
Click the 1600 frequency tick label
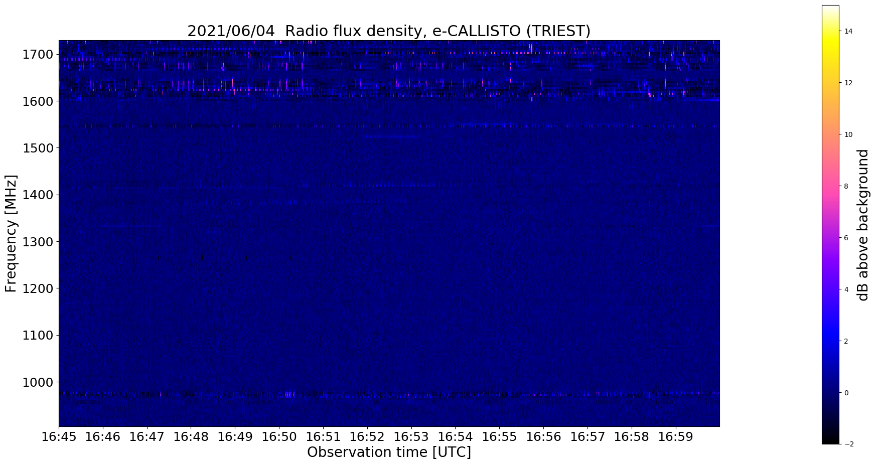(38, 101)
